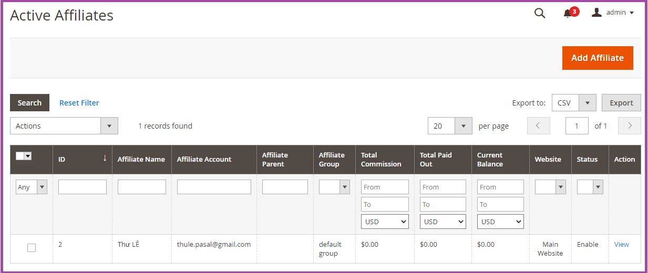The width and height of the screenshot is (648, 273).
Task: Go to previous page arrow
Action: 539,126
